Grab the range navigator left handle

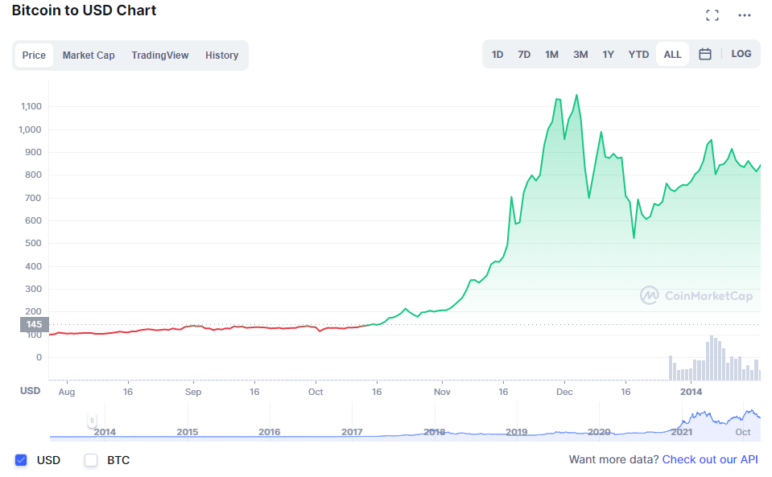[x=92, y=421]
